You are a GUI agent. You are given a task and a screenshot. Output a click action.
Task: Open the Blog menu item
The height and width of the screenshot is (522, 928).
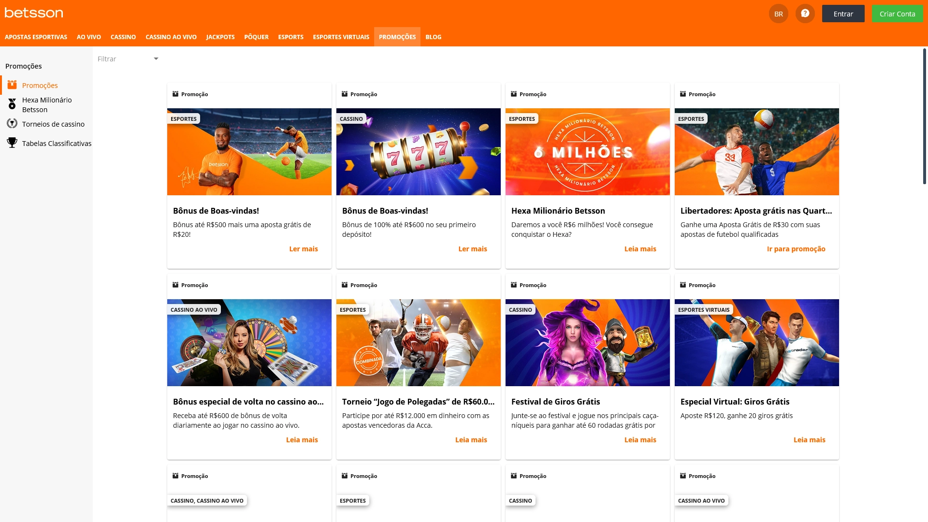pos(434,37)
